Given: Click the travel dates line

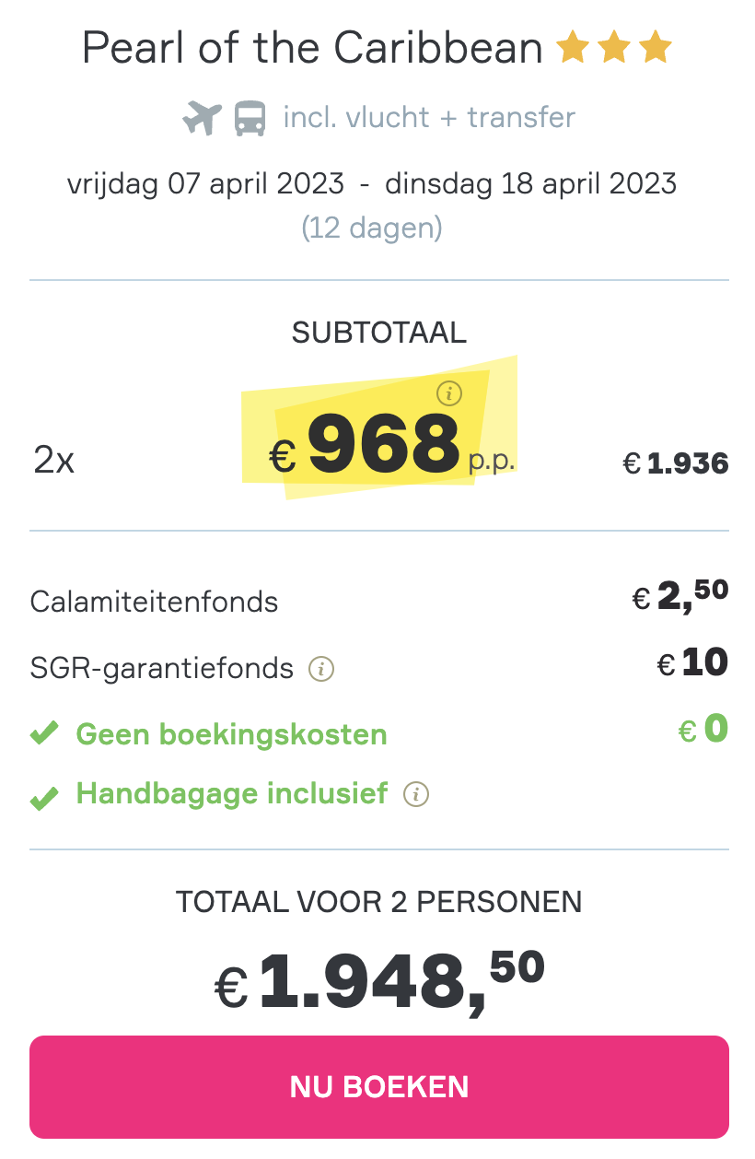Looking at the screenshot, I should tap(372, 183).
